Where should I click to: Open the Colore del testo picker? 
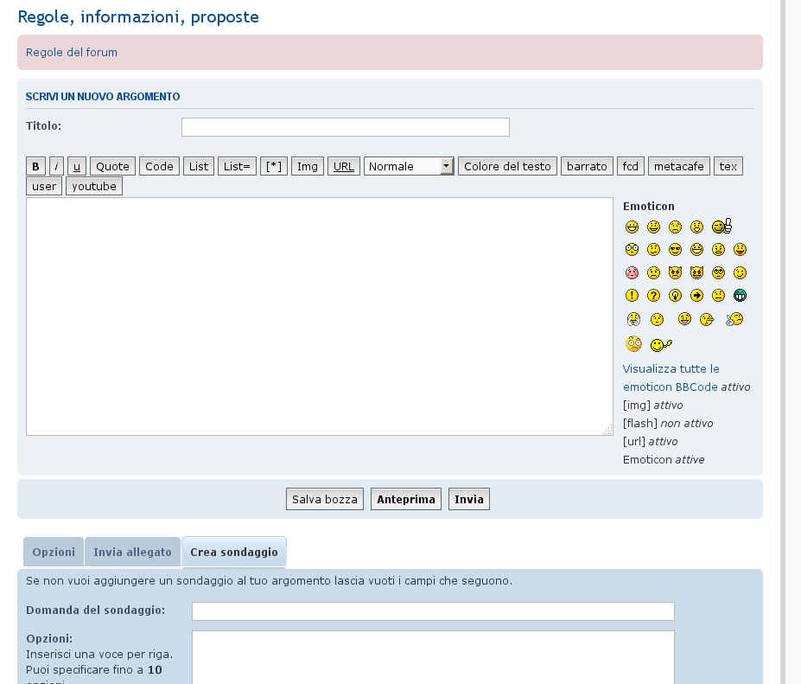click(507, 166)
